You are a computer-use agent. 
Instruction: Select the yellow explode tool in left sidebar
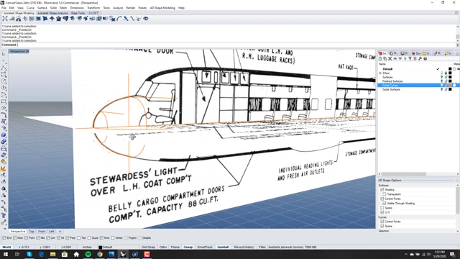coord(4,169)
